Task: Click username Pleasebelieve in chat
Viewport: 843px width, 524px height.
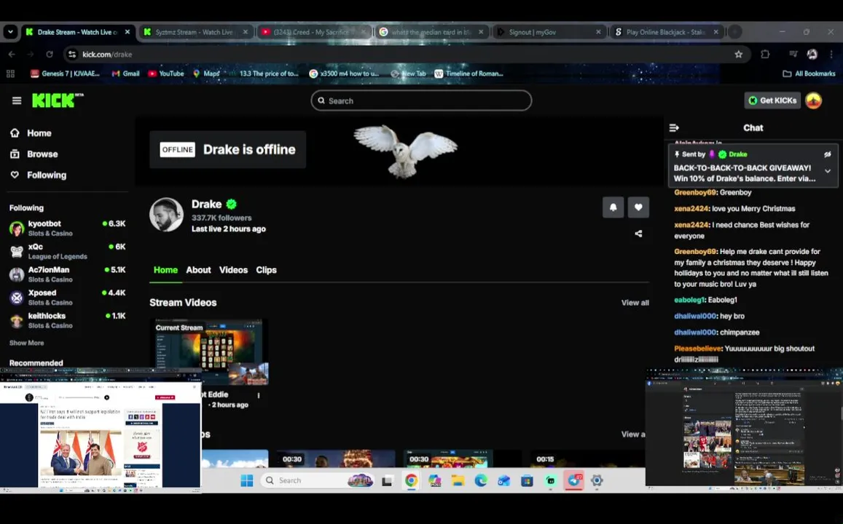Action: coord(698,349)
